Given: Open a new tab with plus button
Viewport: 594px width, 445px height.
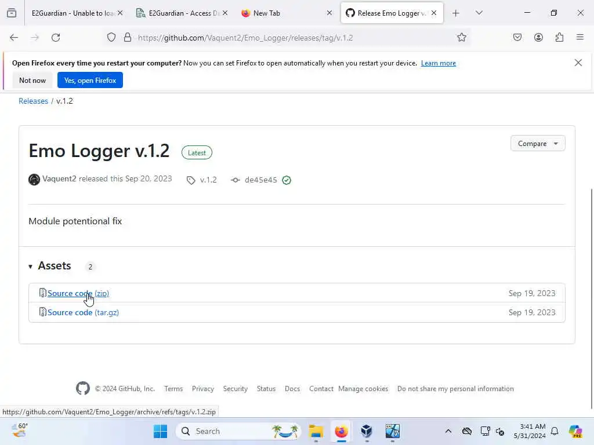Looking at the screenshot, I should pyautogui.click(x=456, y=13).
